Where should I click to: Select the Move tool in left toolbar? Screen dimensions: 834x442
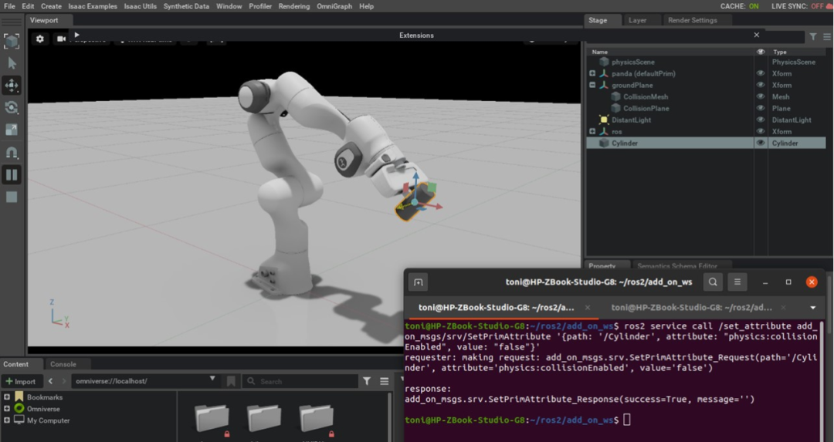click(x=12, y=85)
